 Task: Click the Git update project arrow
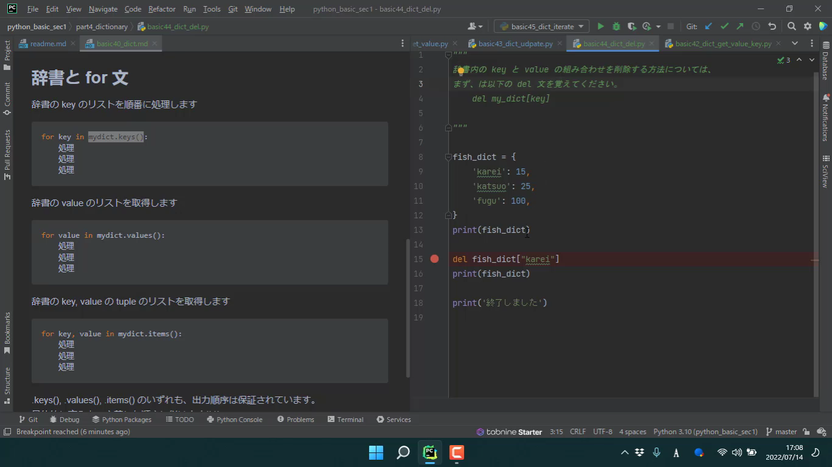[709, 26]
